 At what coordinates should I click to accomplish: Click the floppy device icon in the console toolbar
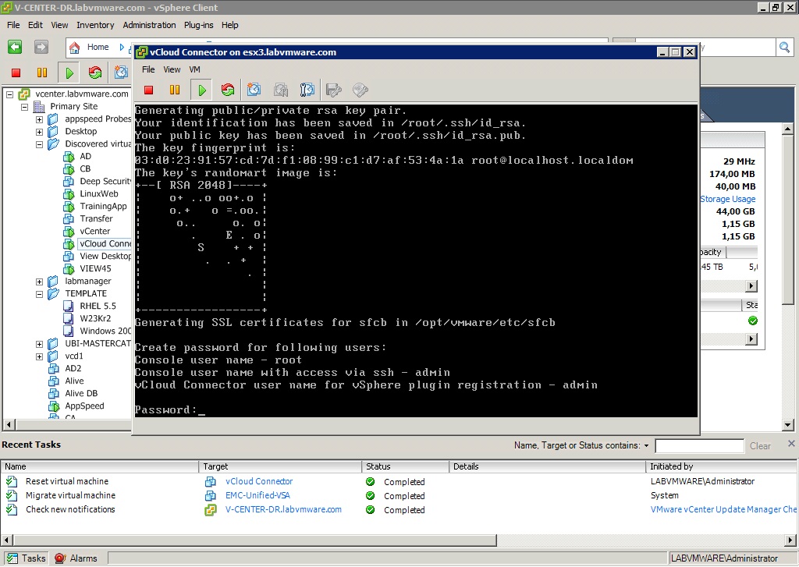coord(334,90)
